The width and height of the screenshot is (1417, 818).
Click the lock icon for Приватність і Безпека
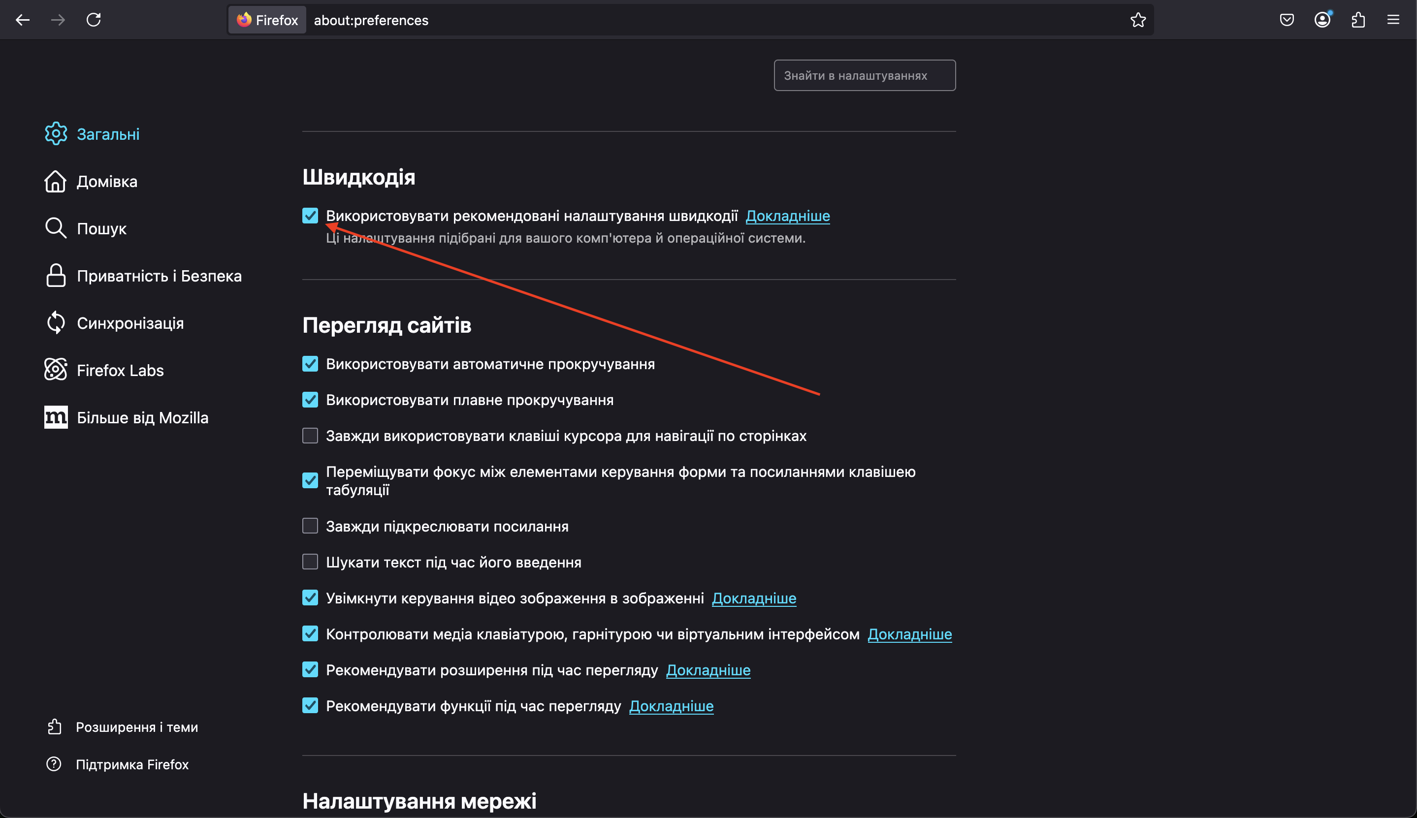[x=56, y=275]
